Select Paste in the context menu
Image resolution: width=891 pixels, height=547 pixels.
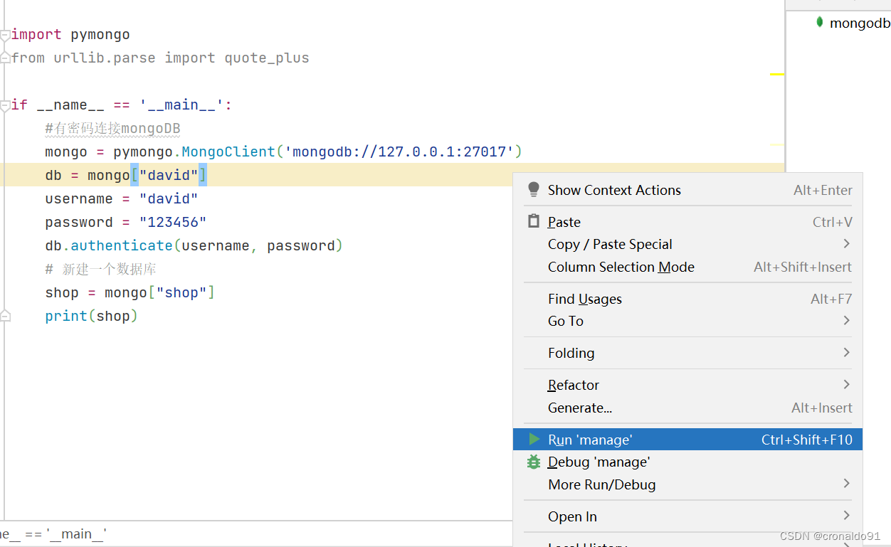[x=687, y=222]
